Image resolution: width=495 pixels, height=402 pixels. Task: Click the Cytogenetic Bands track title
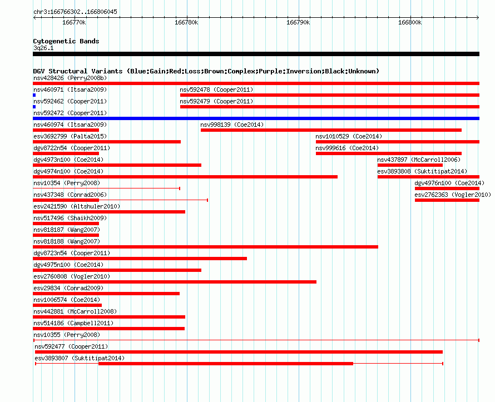coord(66,41)
